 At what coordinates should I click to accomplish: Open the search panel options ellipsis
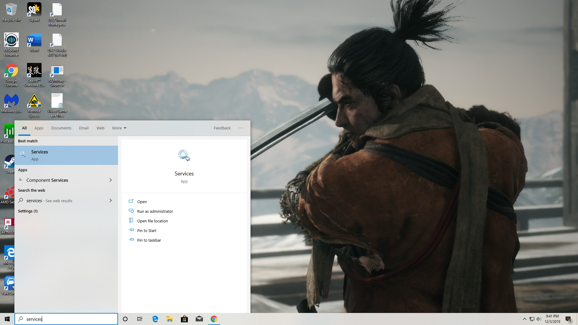tap(241, 128)
